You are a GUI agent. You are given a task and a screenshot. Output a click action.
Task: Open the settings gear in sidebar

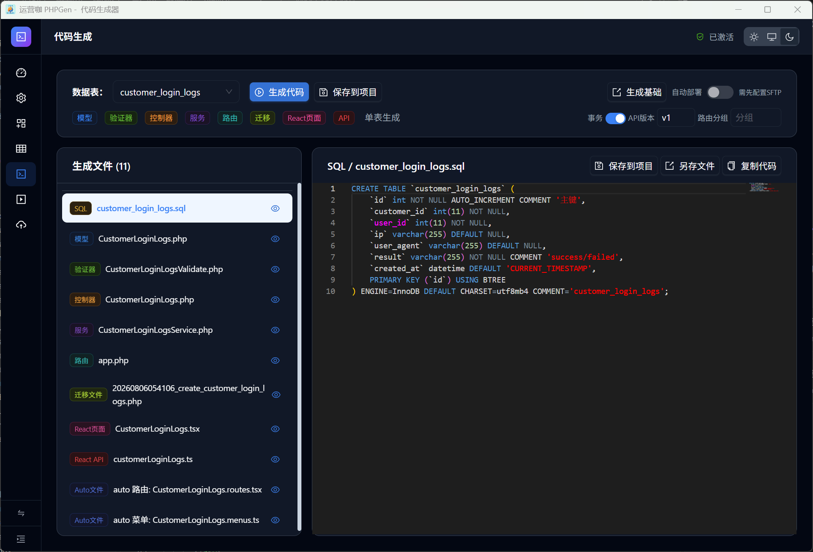(x=21, y=98)
